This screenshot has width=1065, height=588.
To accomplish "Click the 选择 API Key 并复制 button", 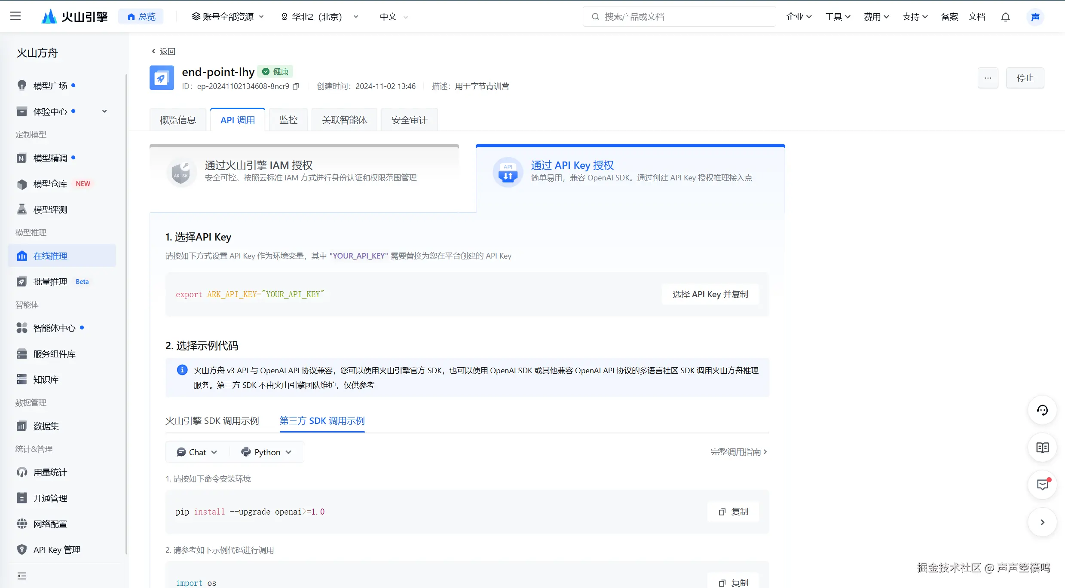I will pos(710,294).
